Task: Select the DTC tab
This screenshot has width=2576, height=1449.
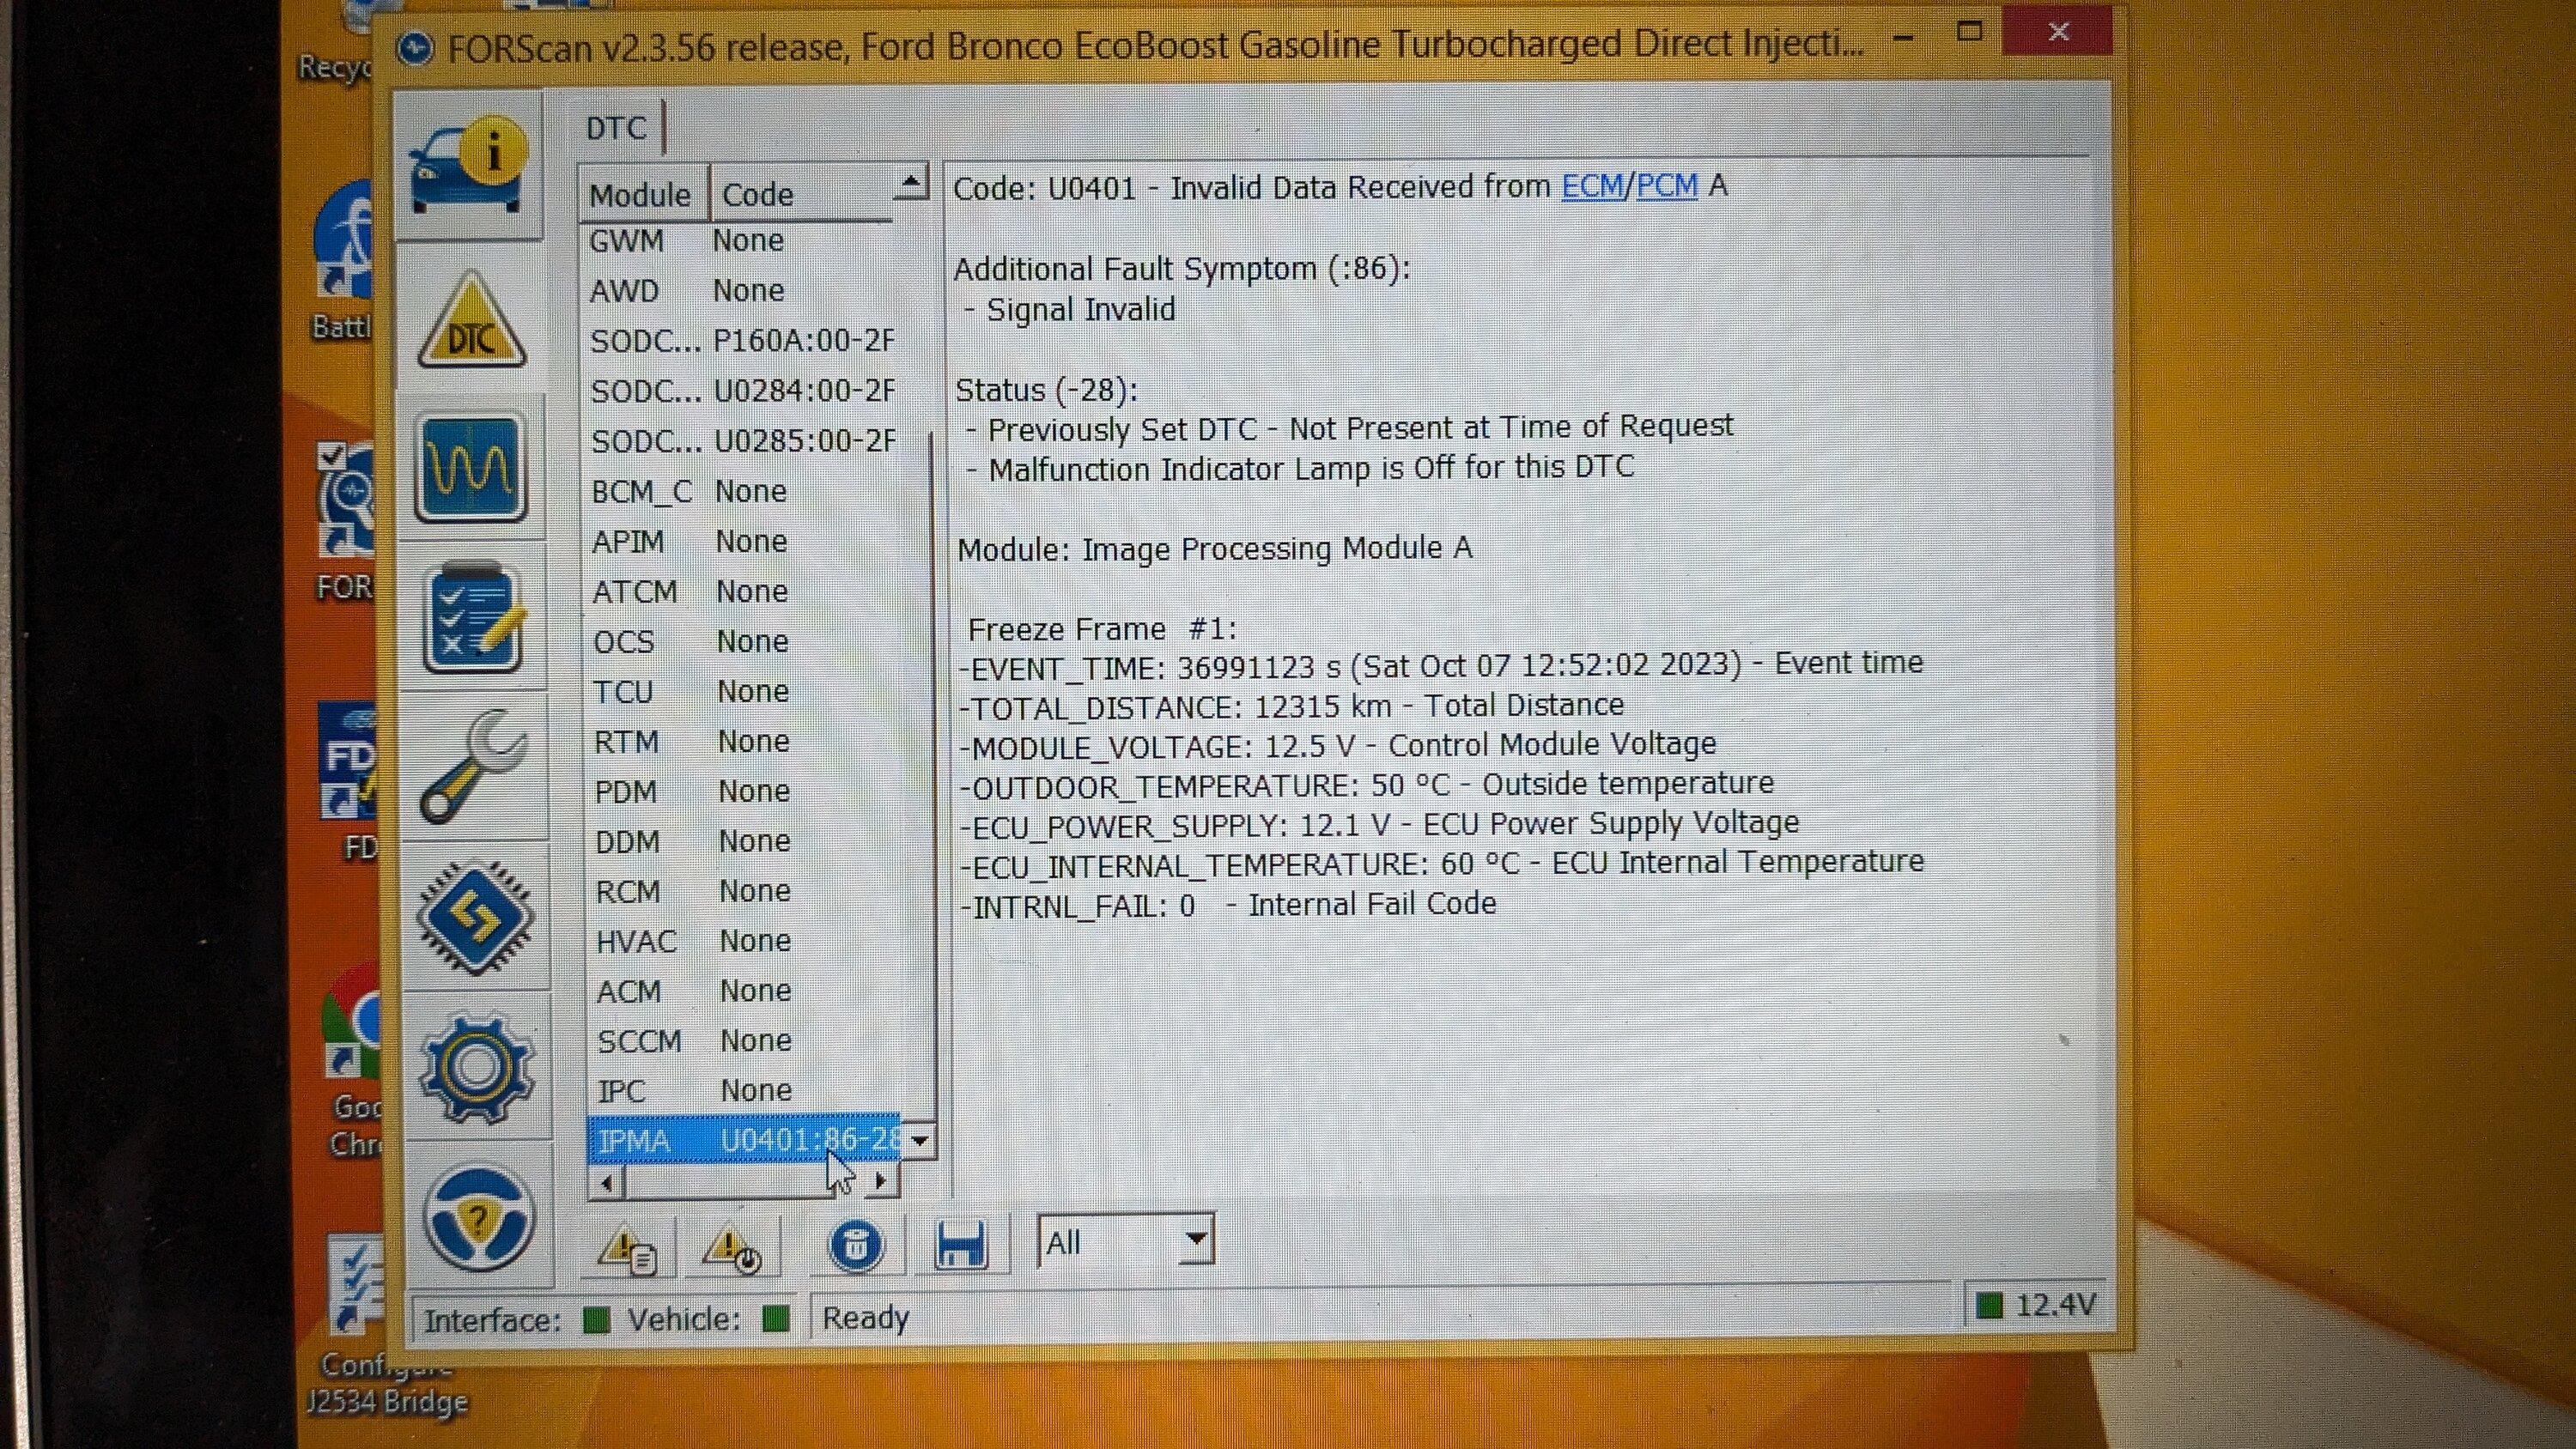Action: 617,128
